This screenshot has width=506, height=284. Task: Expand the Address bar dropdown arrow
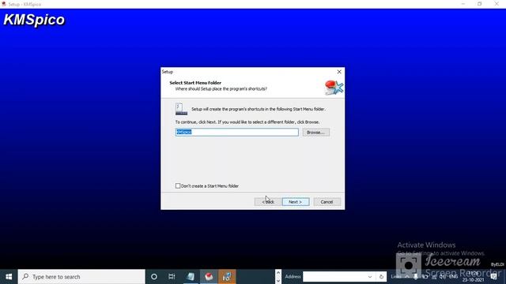click(370, 277)
